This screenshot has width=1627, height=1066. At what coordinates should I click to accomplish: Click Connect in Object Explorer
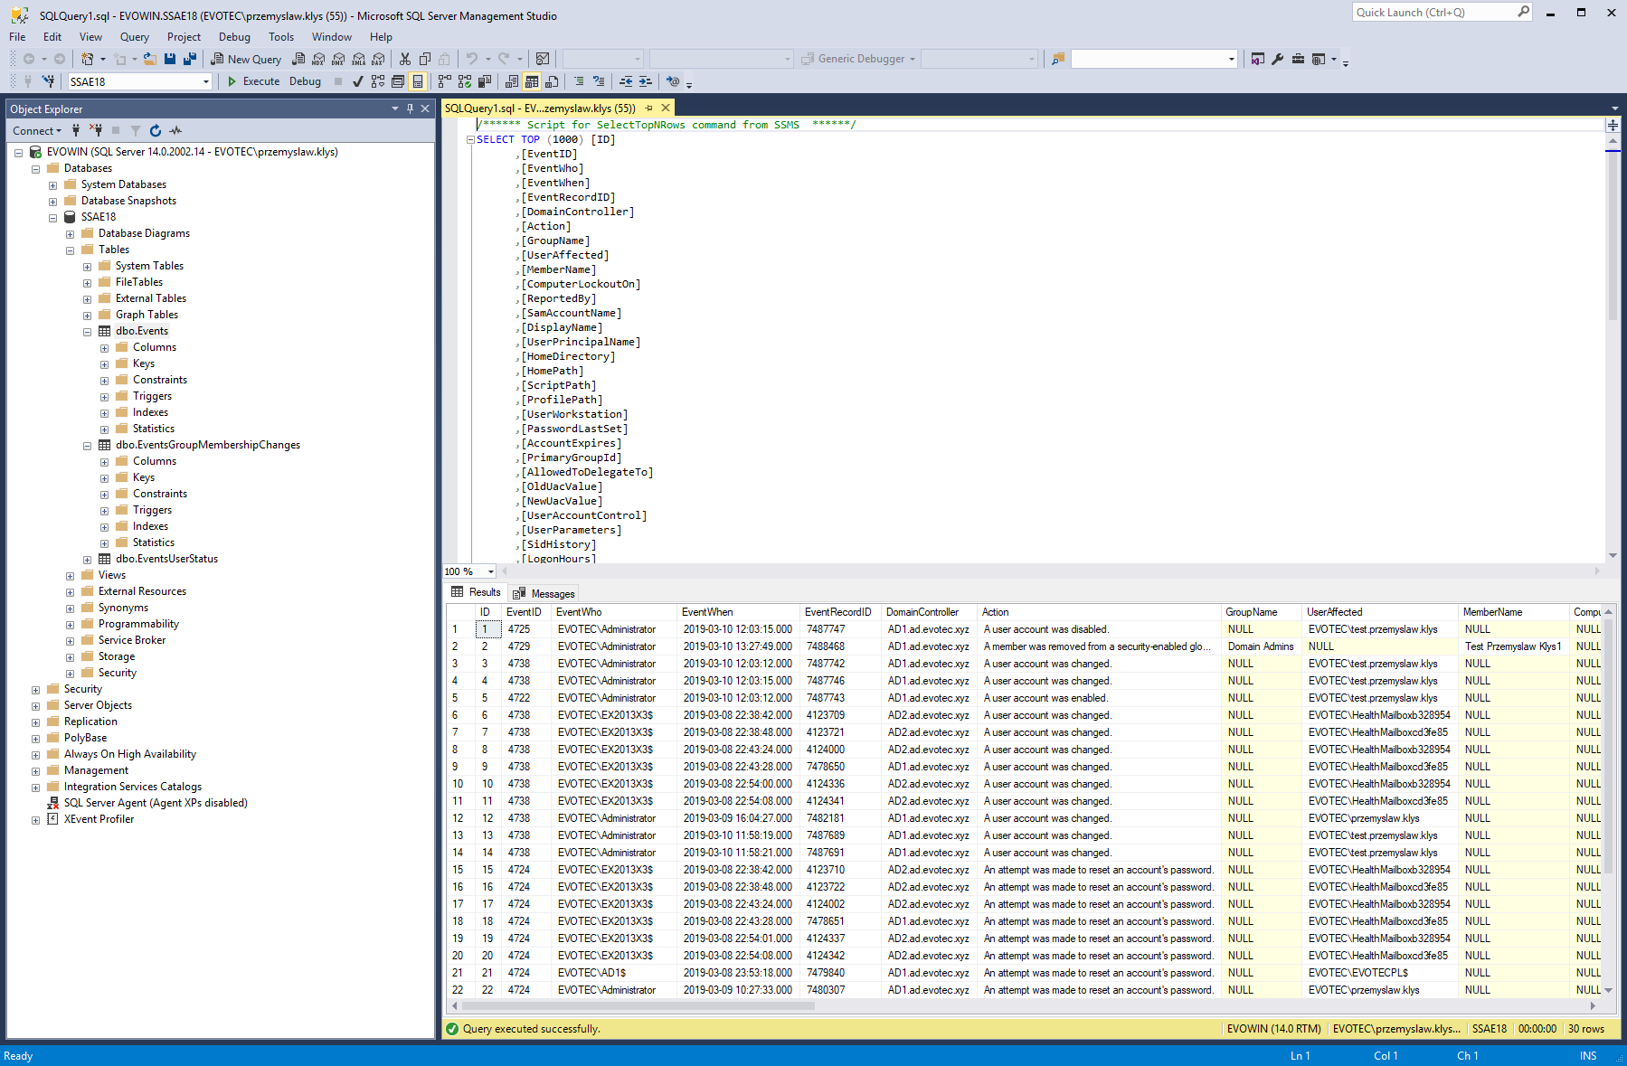(x=34, y=130)
